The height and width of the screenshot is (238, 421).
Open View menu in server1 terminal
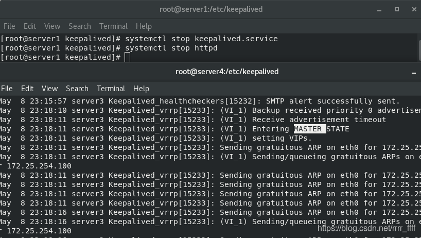52,26
